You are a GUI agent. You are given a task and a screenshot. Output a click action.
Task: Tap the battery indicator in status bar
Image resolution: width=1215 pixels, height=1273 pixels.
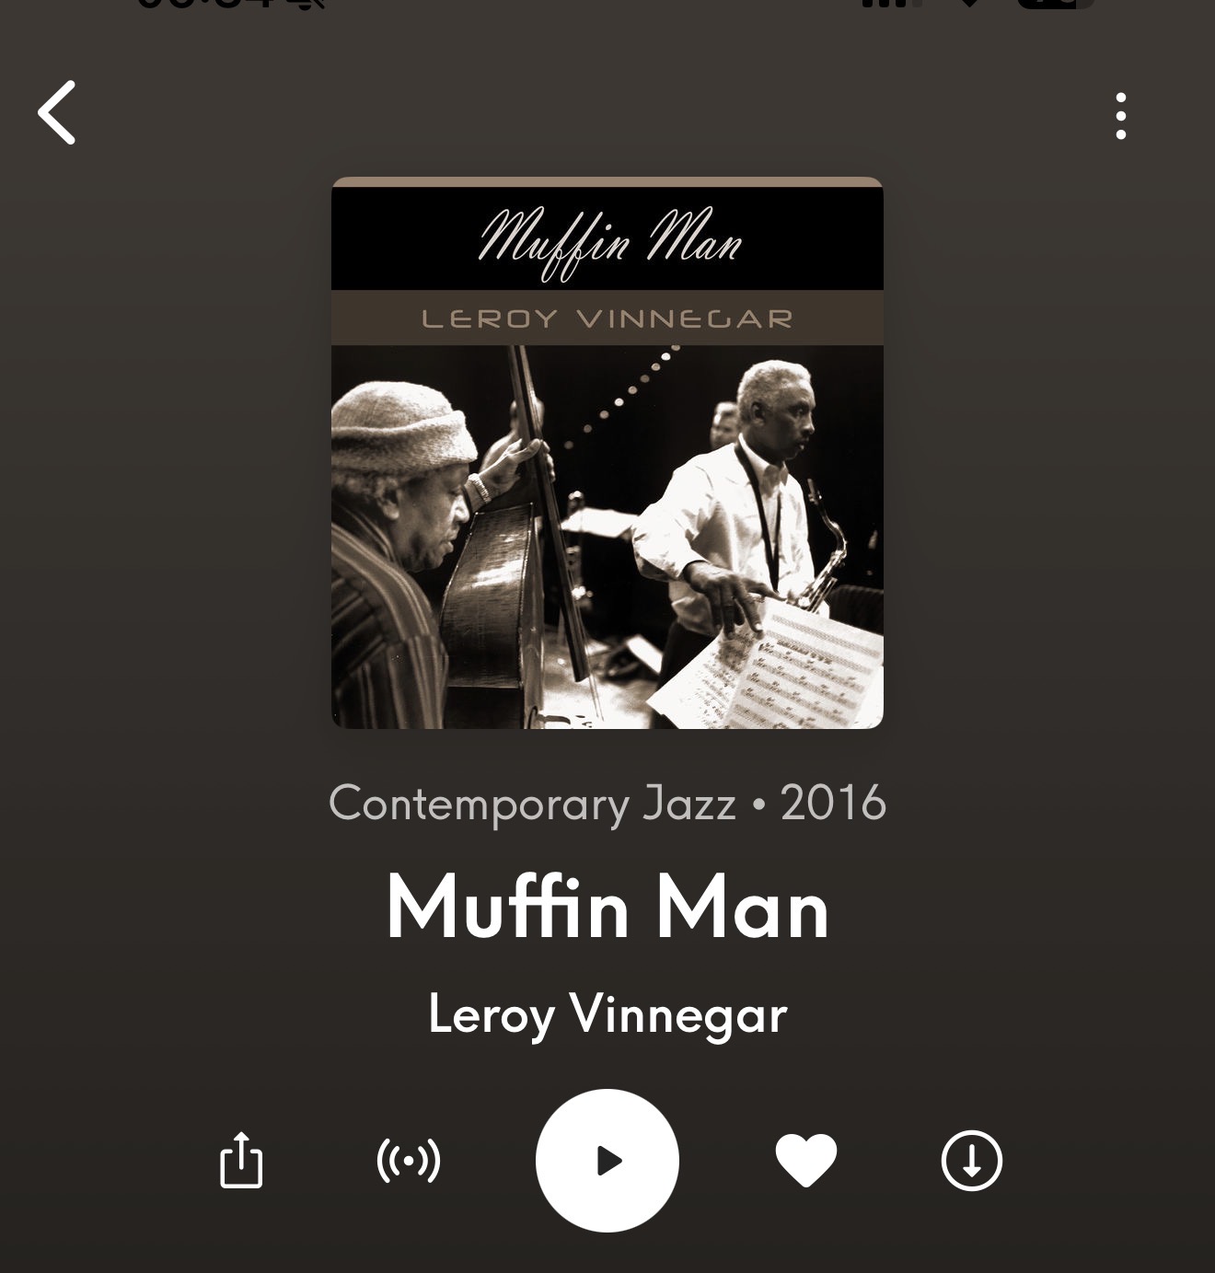[1056, 4]
